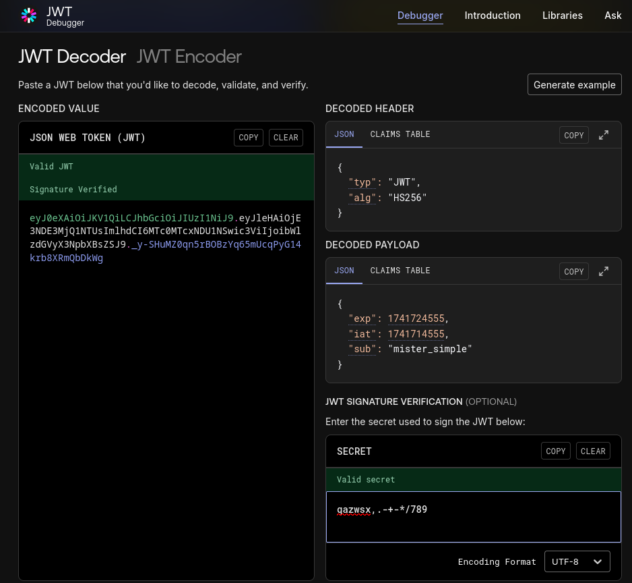Clear the JSON Web Token field

pos(286,138)
